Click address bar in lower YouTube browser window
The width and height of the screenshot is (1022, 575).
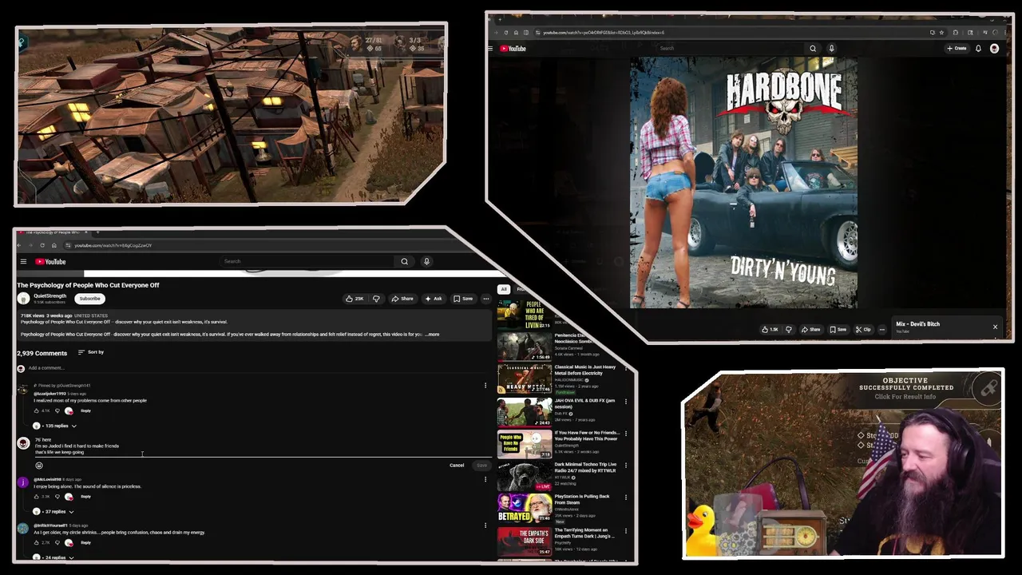click(263, 245)
